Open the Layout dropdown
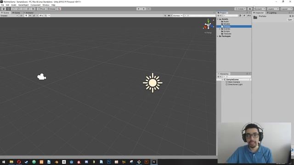 point(286,9)
